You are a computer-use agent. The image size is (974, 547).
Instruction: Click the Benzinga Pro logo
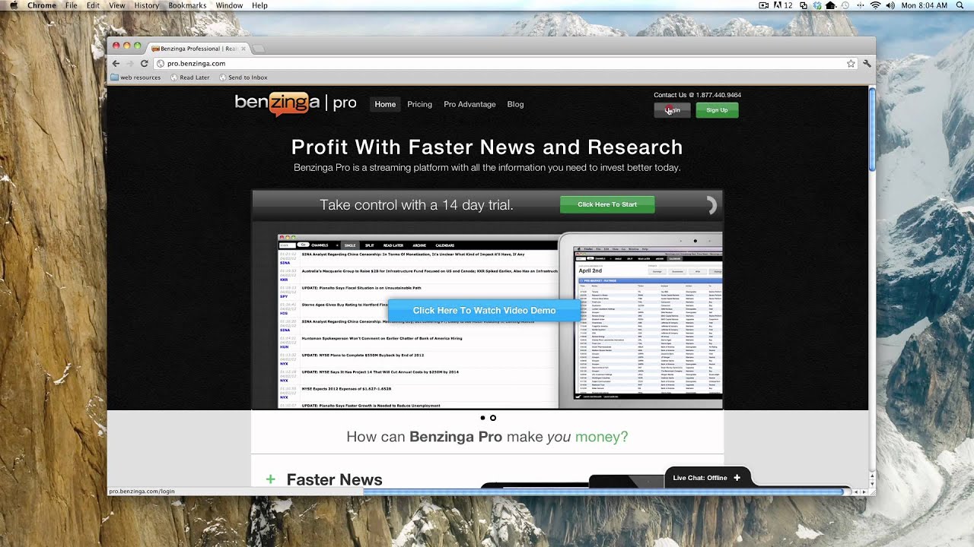(295, 104)
